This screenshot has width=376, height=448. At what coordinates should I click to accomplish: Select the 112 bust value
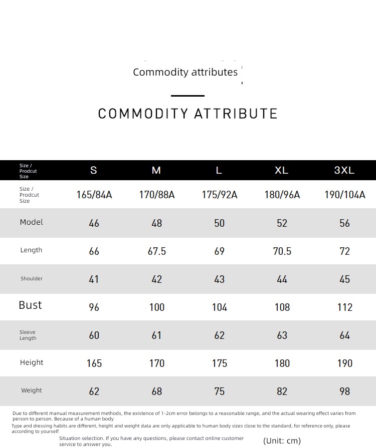pyautogui.click(x=345, y=307)
